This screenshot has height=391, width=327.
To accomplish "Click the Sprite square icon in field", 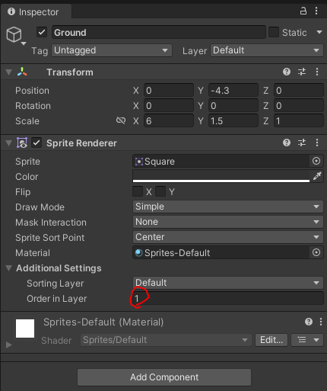I will click(139, 162).
